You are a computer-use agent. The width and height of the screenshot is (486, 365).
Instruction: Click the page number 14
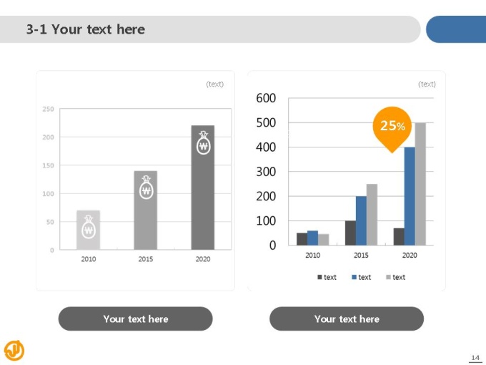coord(475,358)
